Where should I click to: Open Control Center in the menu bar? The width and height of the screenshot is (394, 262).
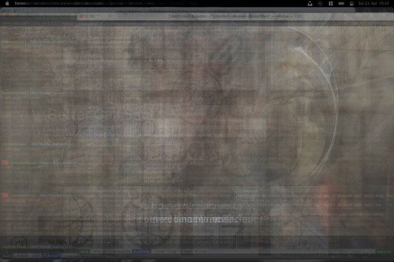[352, 3]
